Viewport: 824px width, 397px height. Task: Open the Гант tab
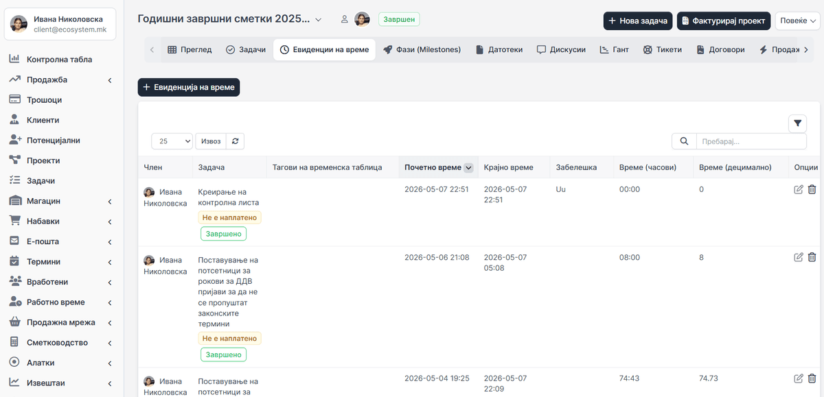pyautogui.click(x=614, y=50)
